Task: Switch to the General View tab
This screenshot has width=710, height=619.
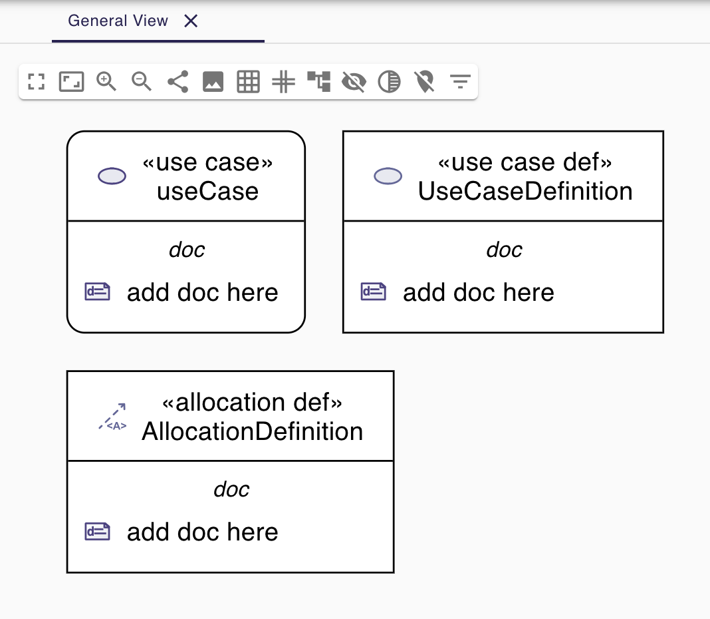Action: (118, 21)
